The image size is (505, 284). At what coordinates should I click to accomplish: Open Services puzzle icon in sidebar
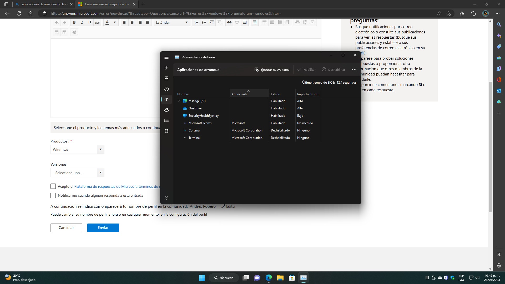166,131
